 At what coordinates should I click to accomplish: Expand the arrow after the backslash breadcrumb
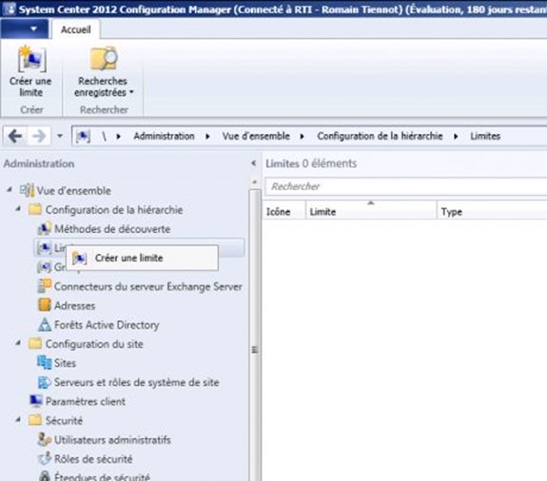pos(119,136)
